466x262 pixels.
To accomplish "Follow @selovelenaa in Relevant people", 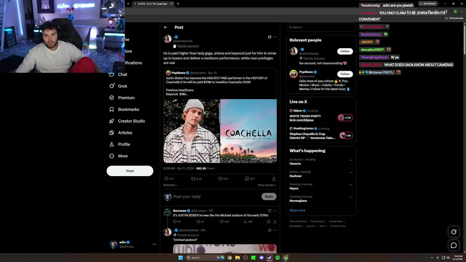I will point(345,51).
